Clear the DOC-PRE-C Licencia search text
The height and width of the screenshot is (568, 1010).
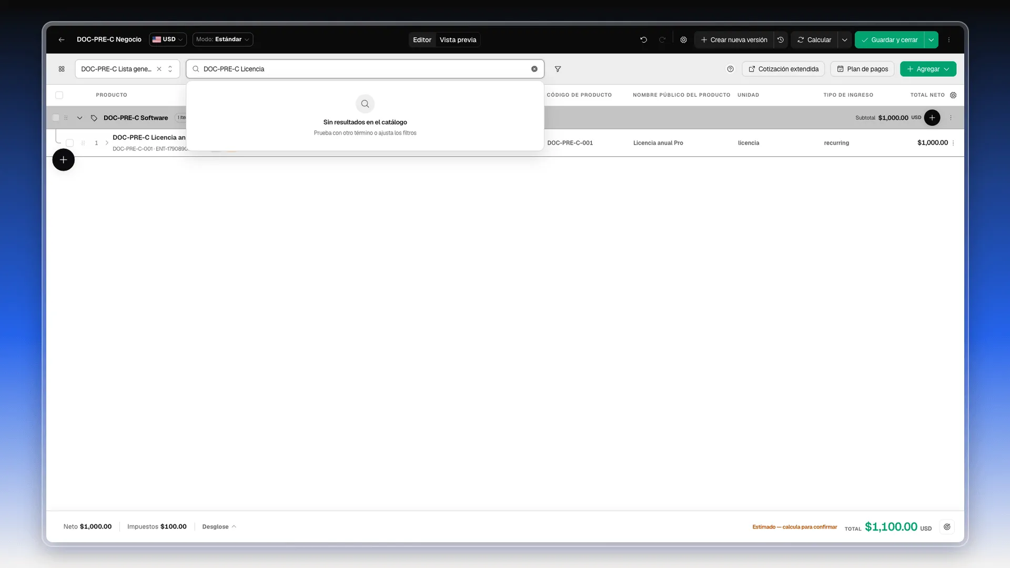(x=534, y=69)
